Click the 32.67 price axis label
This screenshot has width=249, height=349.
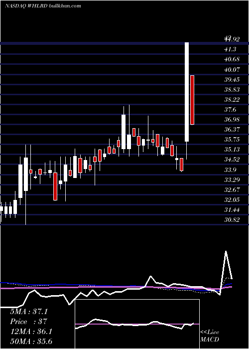[x=232, y=189]
